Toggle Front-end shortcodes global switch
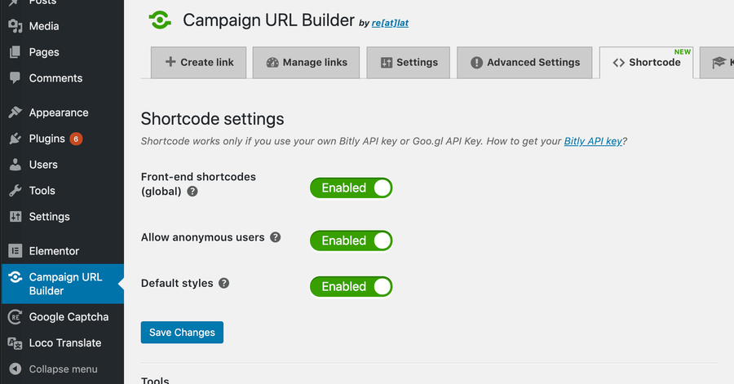Screen dimensions: 734x384 (351, 188)
